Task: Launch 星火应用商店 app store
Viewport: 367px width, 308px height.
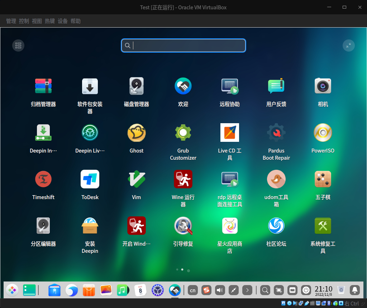Action: click(x=230, y=226)
